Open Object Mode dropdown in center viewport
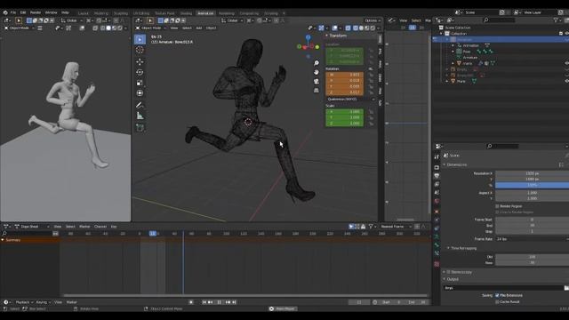Image resolution: width=569 pixels, height=320 pixels. point(151,28)
